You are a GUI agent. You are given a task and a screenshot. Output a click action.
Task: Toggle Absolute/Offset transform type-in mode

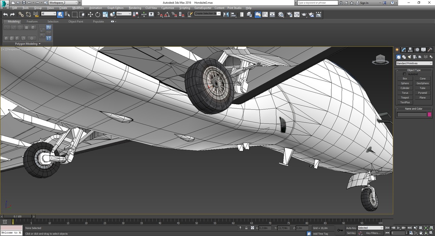(x=252, y=228)
